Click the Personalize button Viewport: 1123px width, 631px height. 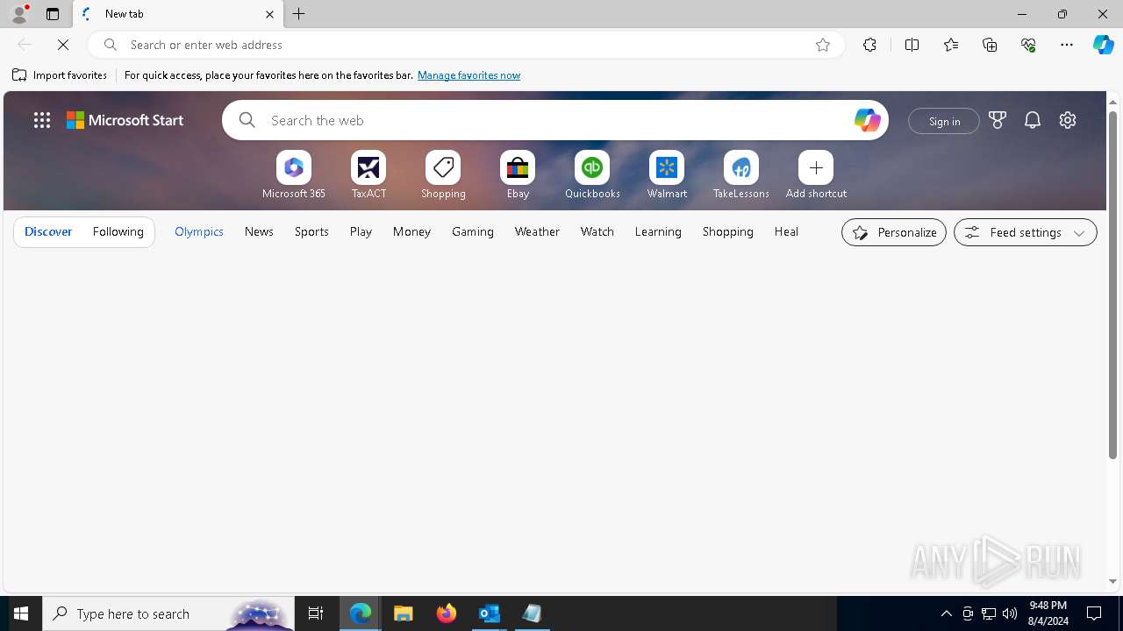click(894, 232)
